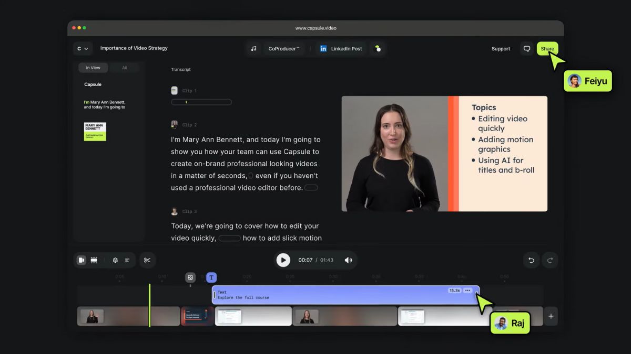This screenshot has height=354, width=631.
Task: Click the brand color theme icon
Action: click(378, 49)
